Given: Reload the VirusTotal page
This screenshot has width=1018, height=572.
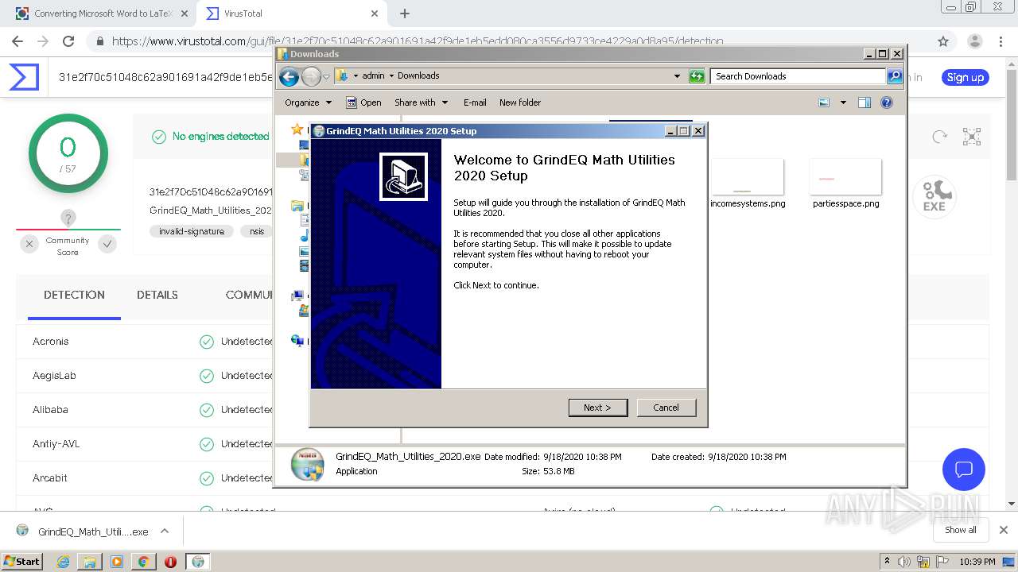Looking at the screenshot, I should click(68, 41).
